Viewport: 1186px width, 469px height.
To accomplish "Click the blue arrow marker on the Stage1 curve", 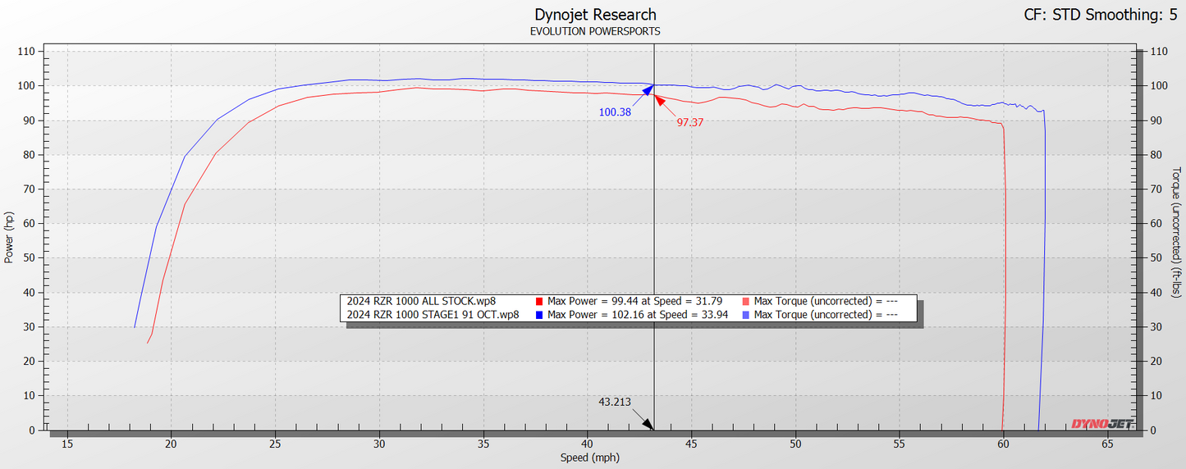I will 646,90.
